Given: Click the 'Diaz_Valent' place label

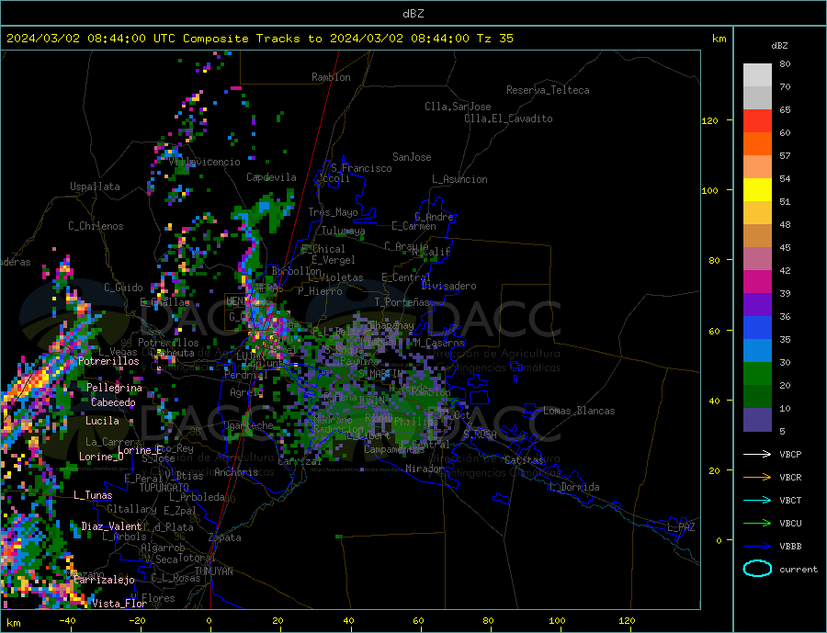Looking at the screenshot, I should 111,526.
